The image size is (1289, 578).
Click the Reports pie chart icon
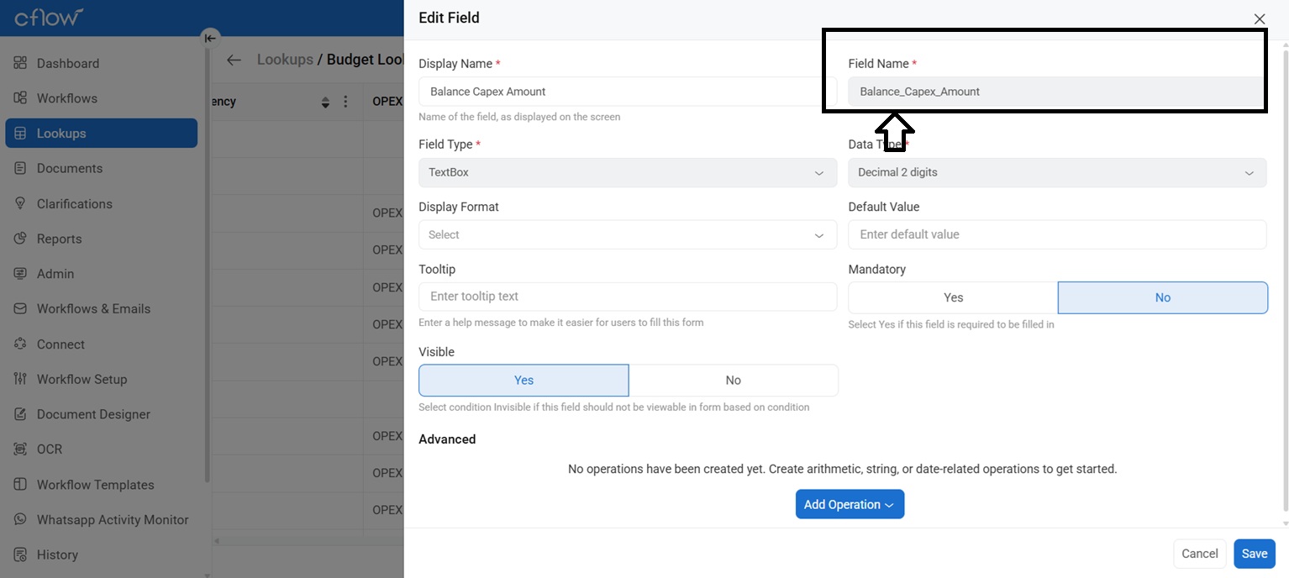click(x=21, y=239)
